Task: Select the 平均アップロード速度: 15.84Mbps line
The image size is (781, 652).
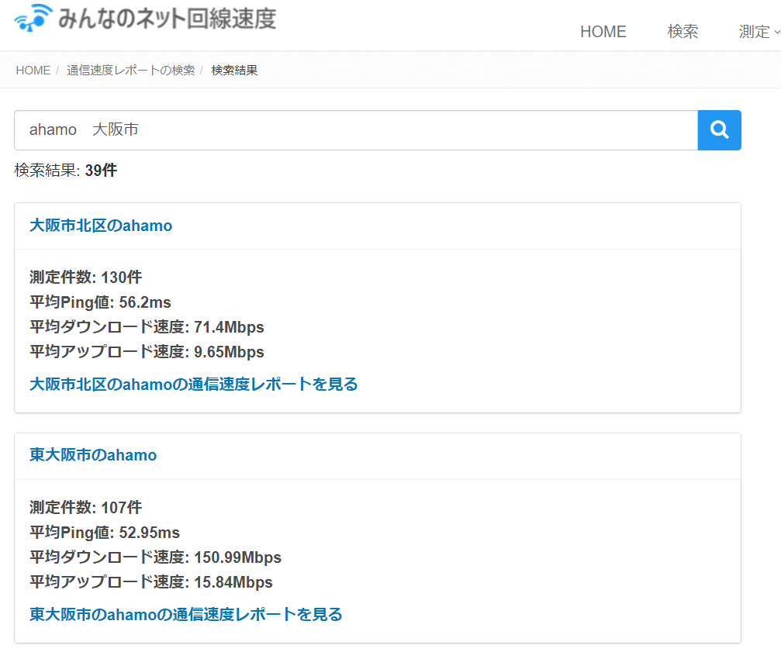Action: pyautogui.click(x=151, y=582)
